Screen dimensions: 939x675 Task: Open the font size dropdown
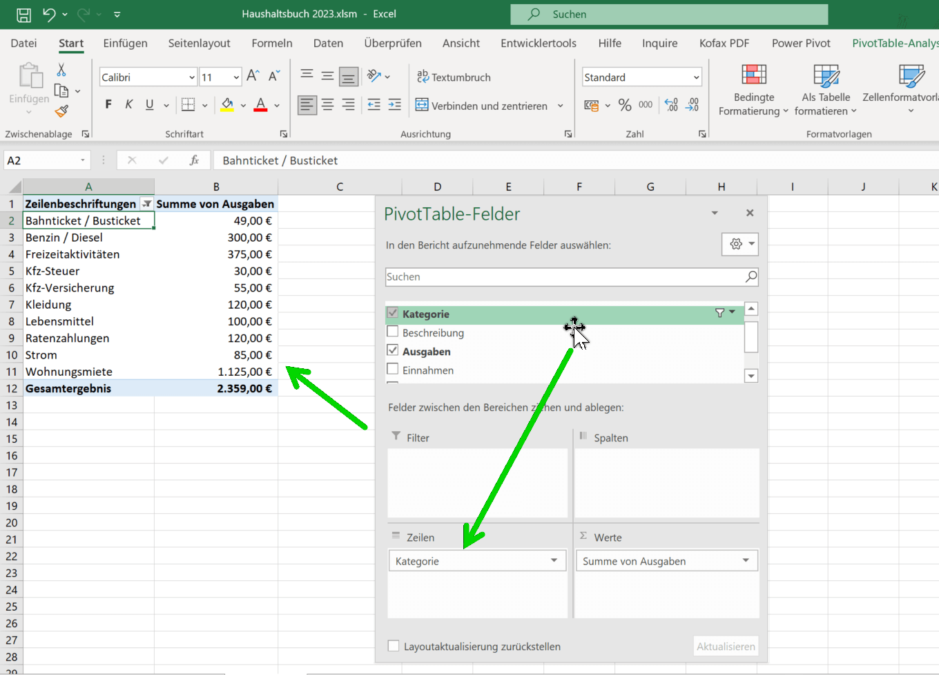tap(236, 77)
